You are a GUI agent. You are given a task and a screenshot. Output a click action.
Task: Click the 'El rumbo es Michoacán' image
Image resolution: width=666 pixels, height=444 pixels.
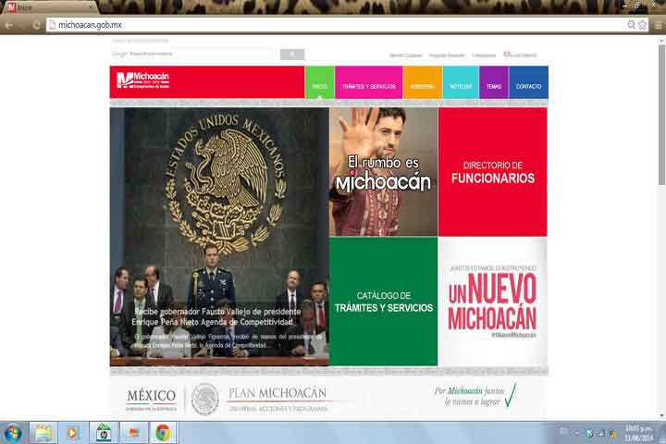tap(383, 172)
